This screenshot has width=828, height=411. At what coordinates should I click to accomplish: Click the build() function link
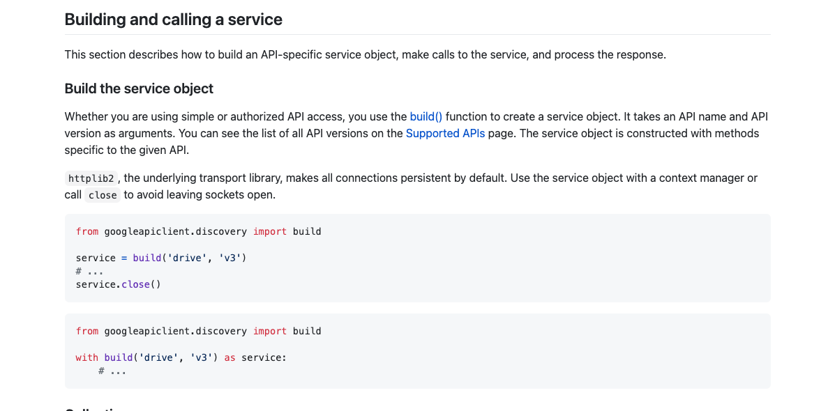pos(426,116)
